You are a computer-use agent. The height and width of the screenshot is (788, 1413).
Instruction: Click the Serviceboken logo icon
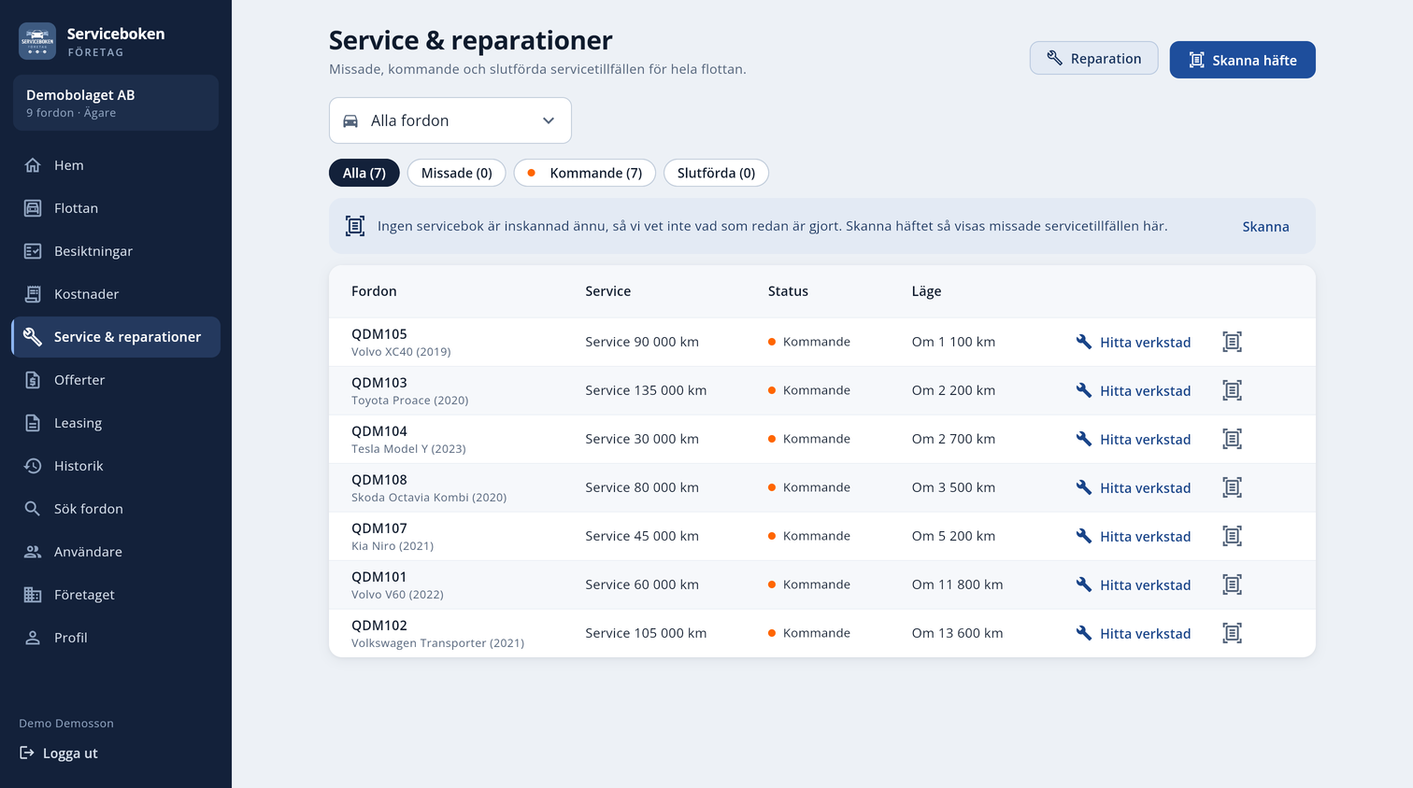pos(37,41)
